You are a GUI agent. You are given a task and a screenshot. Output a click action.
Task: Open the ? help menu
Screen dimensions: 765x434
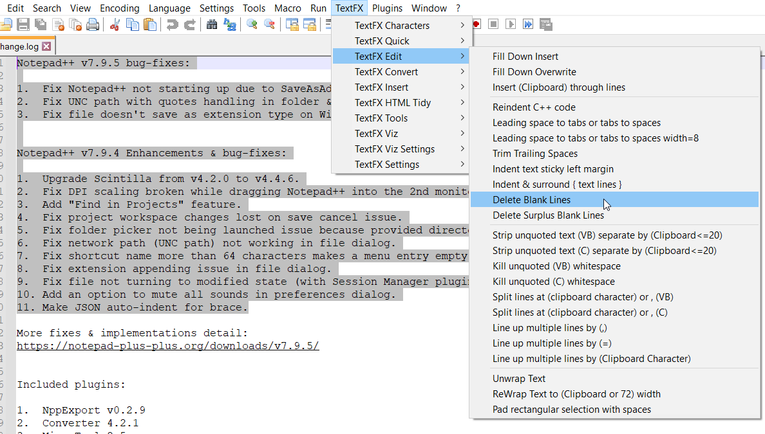458,8
